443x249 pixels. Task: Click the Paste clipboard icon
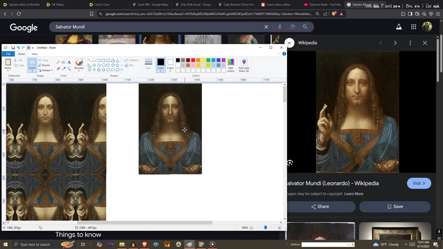click(8, 62)
